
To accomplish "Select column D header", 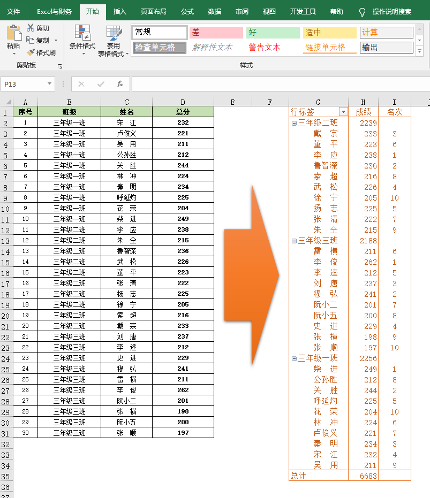I will click(183, 102).
